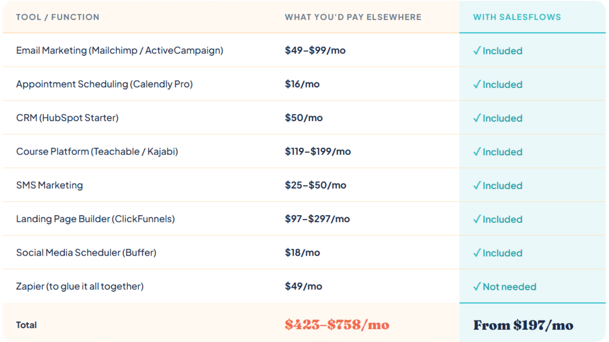609x342 pixels.
Task: Click the checkmark in the Email Marketing row
Action: pos(477,51)
